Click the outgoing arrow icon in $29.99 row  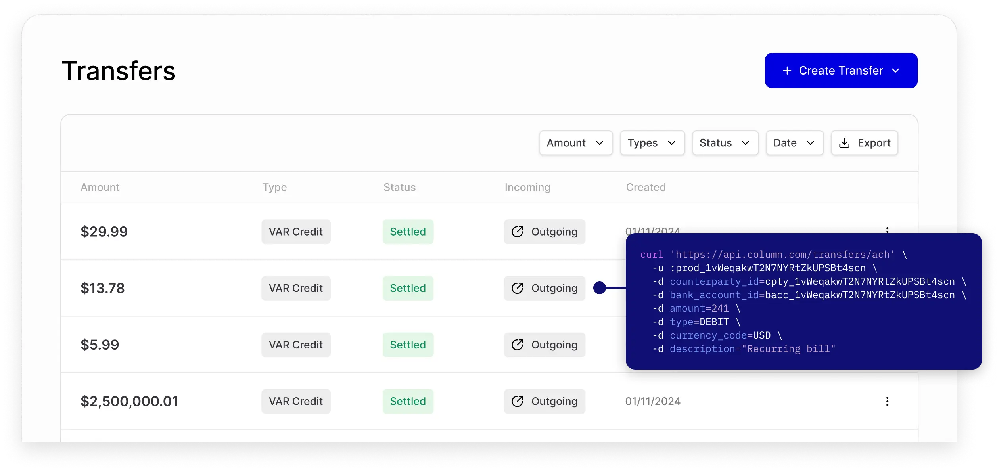point(517,232)
